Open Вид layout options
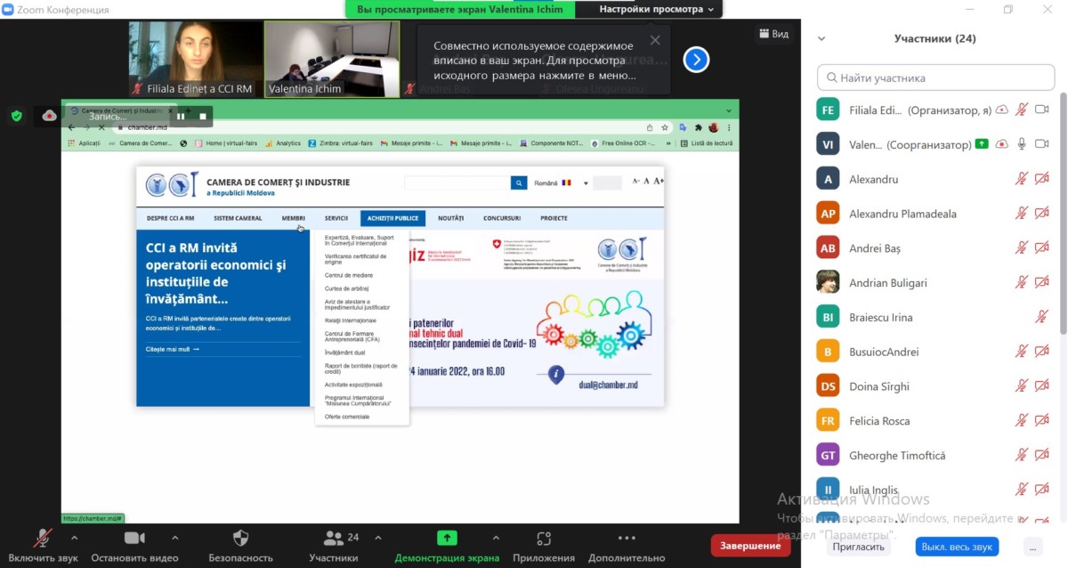The height and width of the screenshot is (568, 1068). pos(773,34)
